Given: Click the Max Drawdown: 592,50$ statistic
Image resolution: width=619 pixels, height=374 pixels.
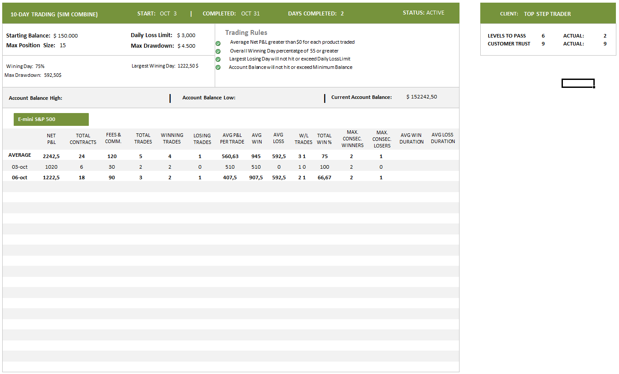Looking at the screenshot, I should (33, 75).
